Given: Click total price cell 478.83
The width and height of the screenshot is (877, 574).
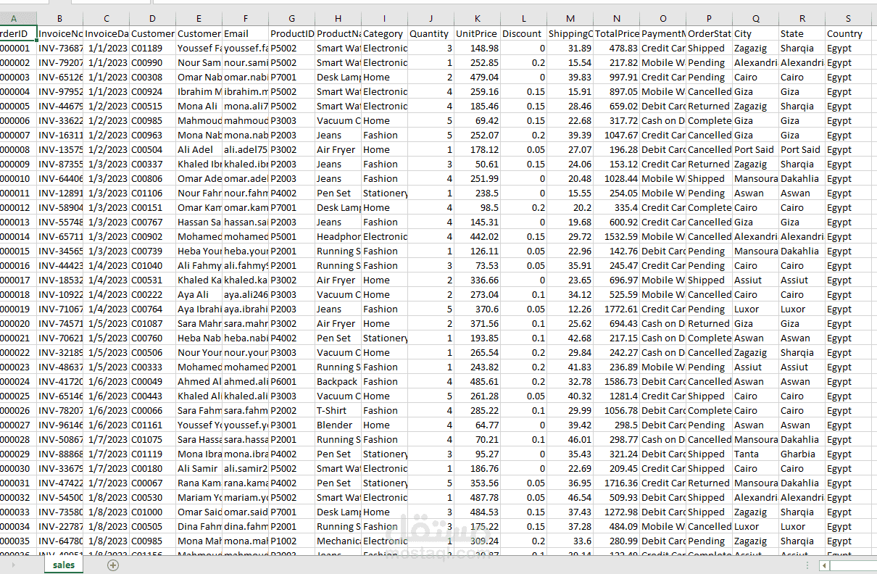Looking at the screenshot, I should 616,48.
